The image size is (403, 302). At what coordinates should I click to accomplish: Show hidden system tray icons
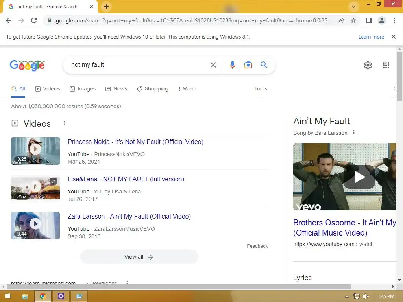[347, 296]
